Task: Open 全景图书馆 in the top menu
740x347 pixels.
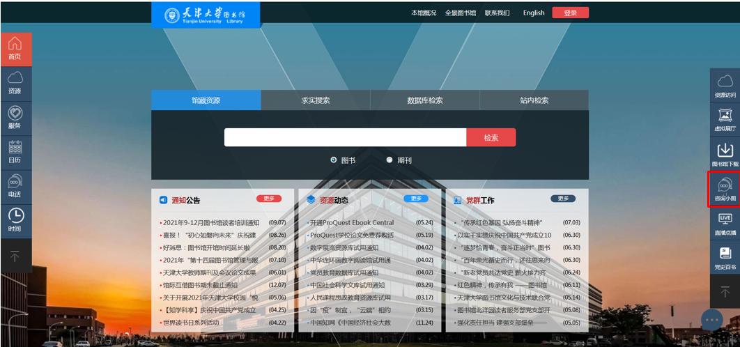Action: [x=460, y=13]
